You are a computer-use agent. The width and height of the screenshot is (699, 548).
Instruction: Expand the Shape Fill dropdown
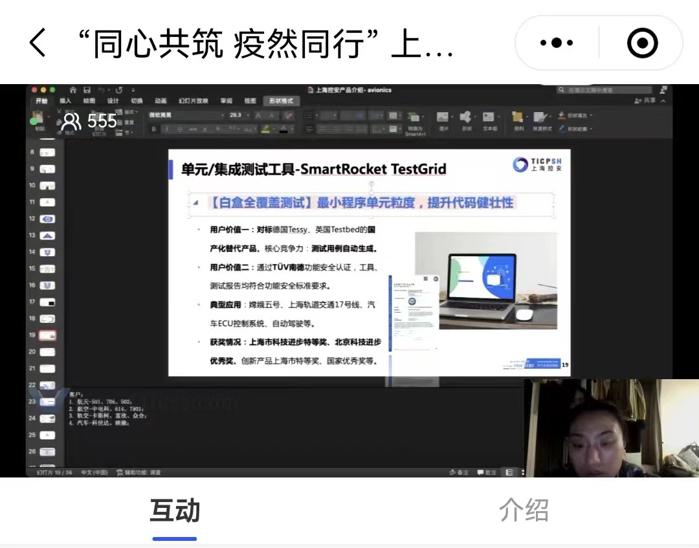pos(591,116)
